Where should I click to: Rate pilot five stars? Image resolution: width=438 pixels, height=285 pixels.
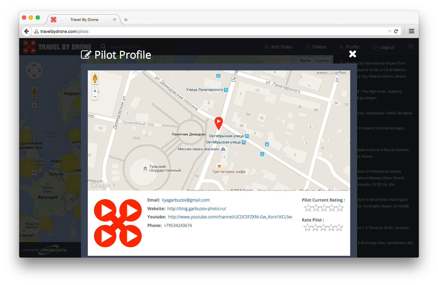coord(339,227)
